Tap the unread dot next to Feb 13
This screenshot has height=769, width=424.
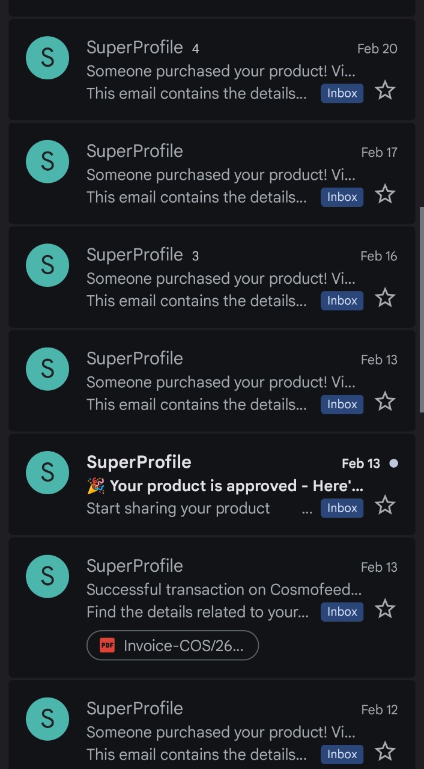[x=393, y=463]
